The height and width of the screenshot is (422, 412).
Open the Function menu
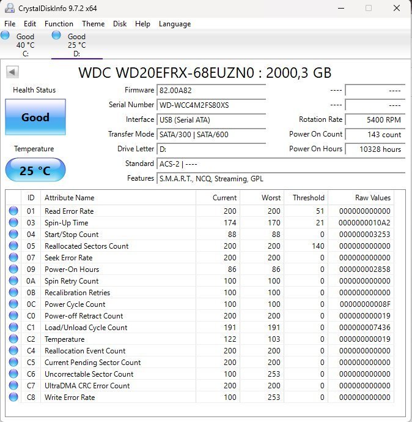[x=59, y=24]
